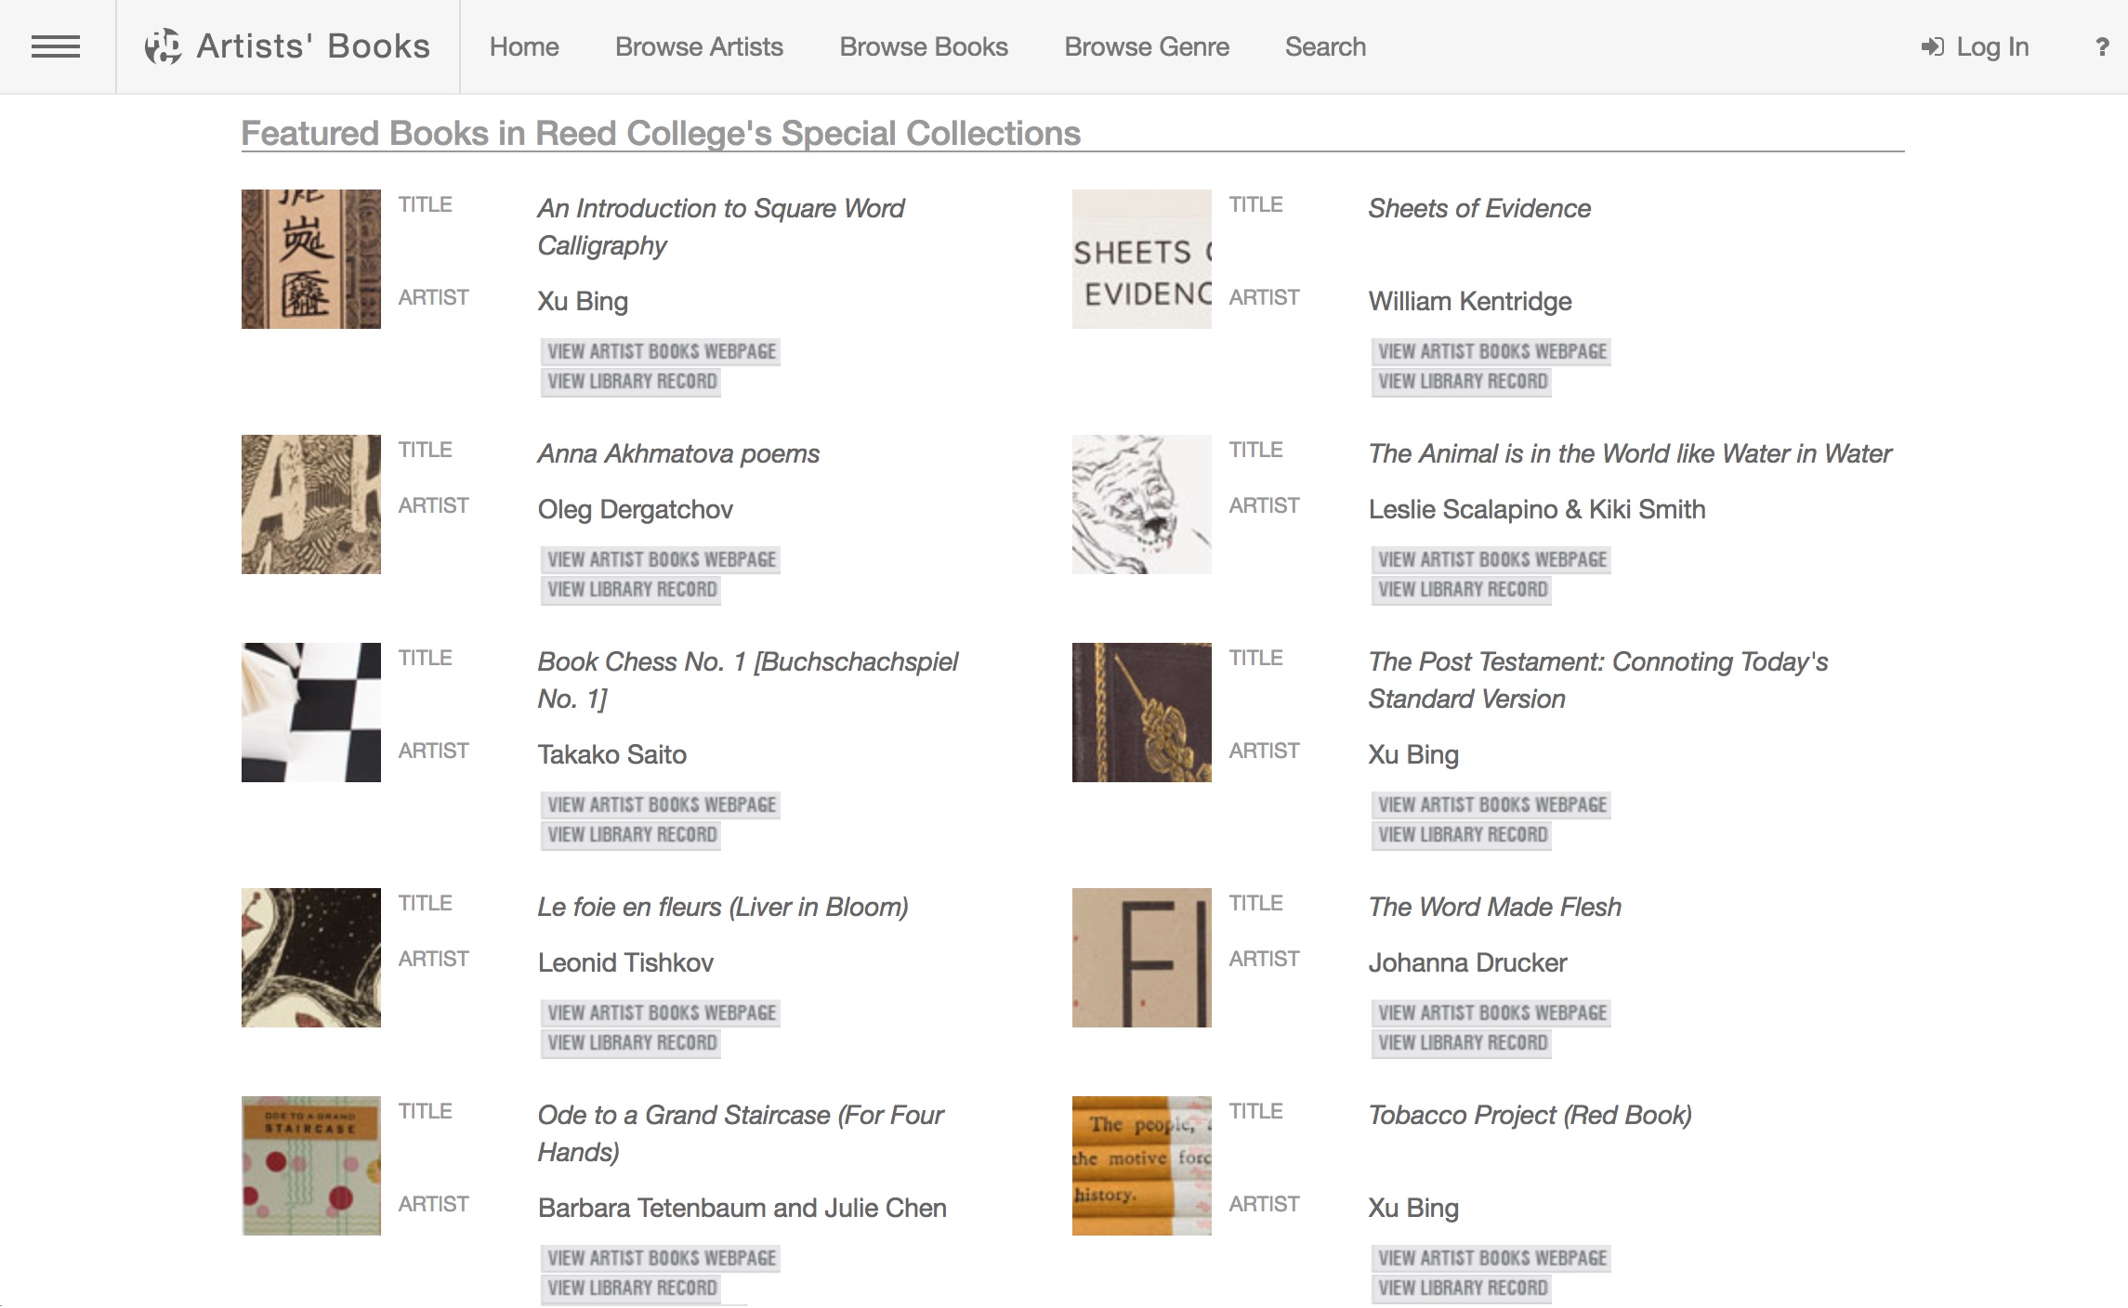This screenshot has height=1308, width=2128.
Task: View Library Record for Le foie en fleurs
Action: click(x=632, y=1043)
